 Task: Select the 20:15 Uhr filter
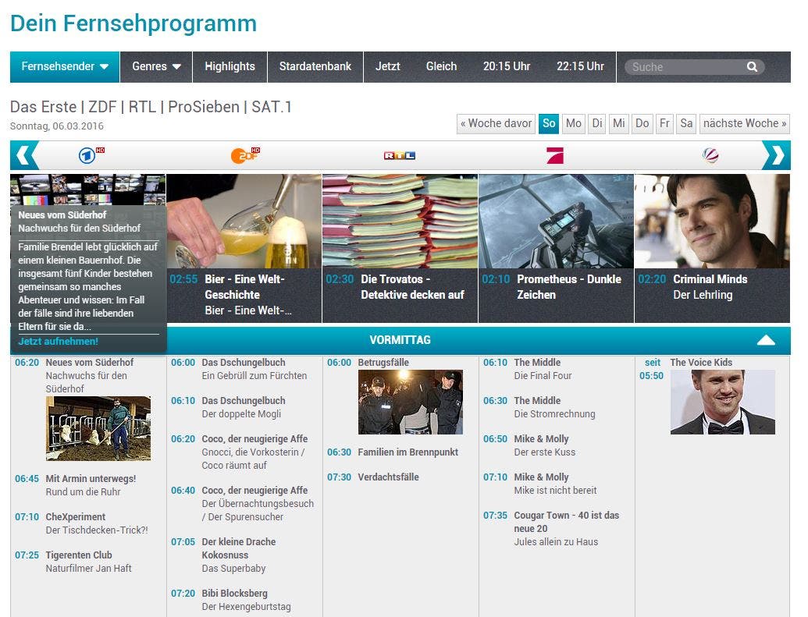(507, 66)
